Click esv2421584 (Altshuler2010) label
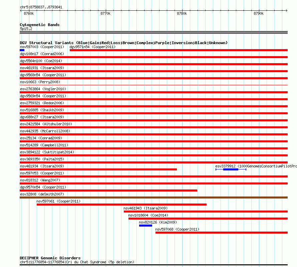This screenshot has width=297, height=267. point(46,124)
